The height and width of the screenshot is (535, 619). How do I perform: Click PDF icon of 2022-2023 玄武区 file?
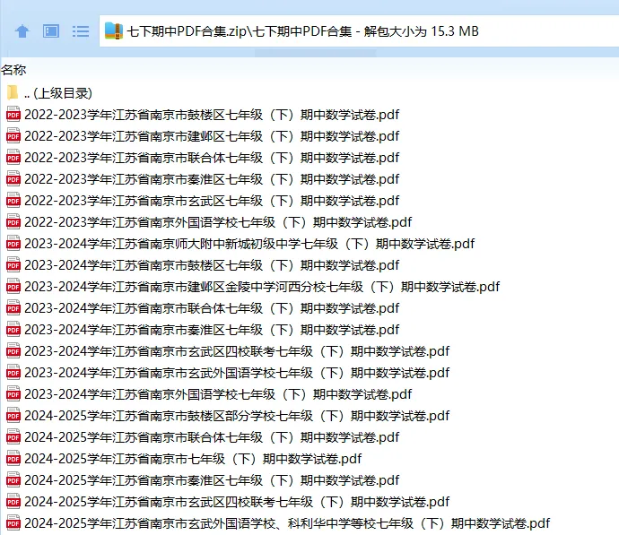click(13, 200)
